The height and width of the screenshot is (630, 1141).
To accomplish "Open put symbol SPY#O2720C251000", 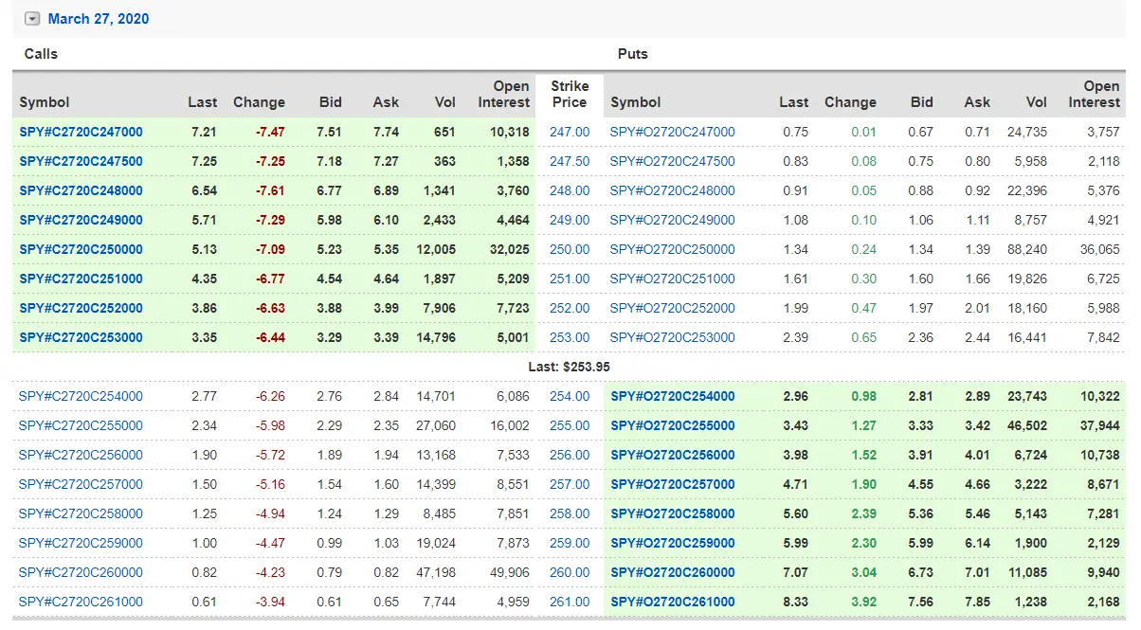I will (673, 279).
